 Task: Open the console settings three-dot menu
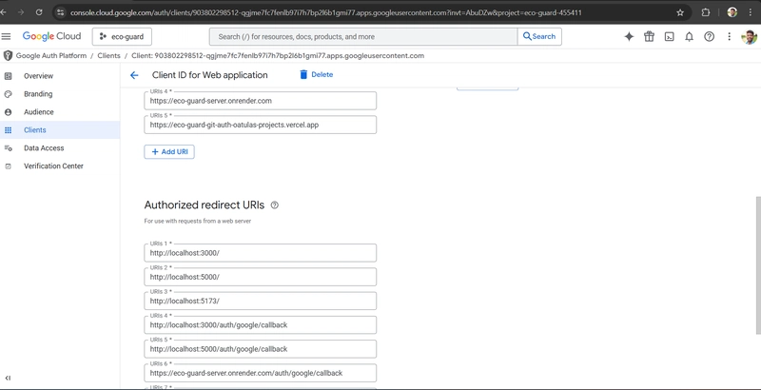(x=729, y=36)
